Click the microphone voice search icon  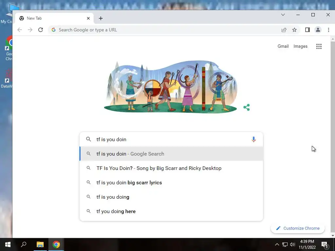pos(254,139)
